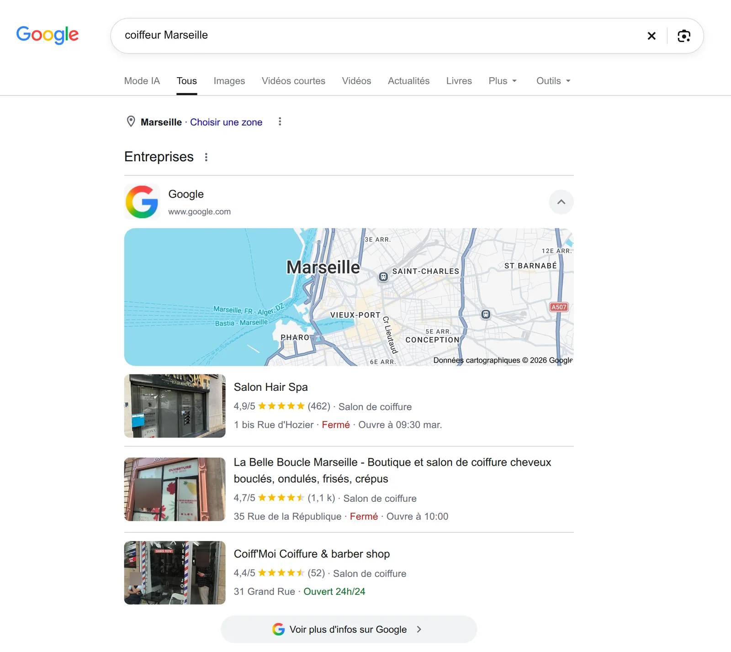The width and height of the screenshot is (731, 652).
Task: Open the Coiff'Moi Coiffure photo thumbnail
Action: coord(175,573)
